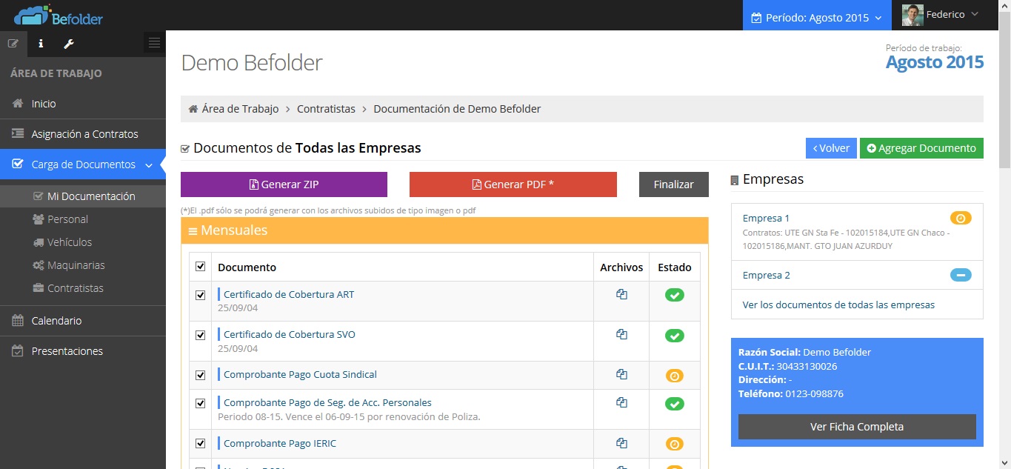This screenshot has width=1011, height=469.
Task: Click the green approved status for Certificado de Cobertura SVO
Action: [x=674, y=336]
